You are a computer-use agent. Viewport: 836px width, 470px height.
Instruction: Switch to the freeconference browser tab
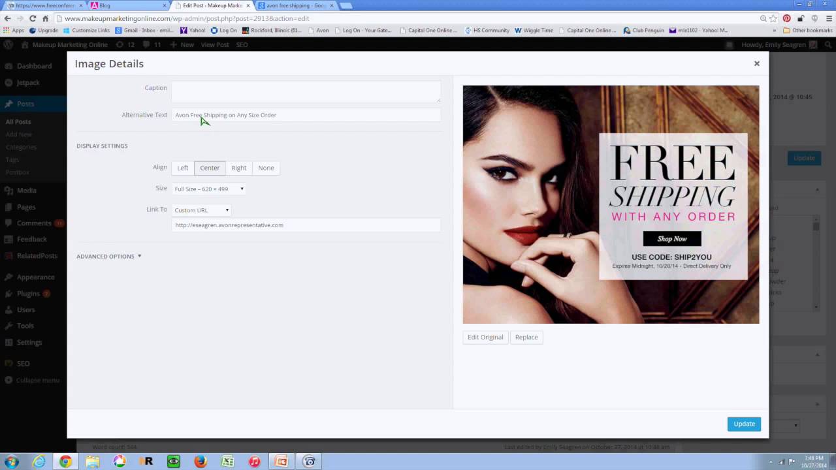coord(44,5)
